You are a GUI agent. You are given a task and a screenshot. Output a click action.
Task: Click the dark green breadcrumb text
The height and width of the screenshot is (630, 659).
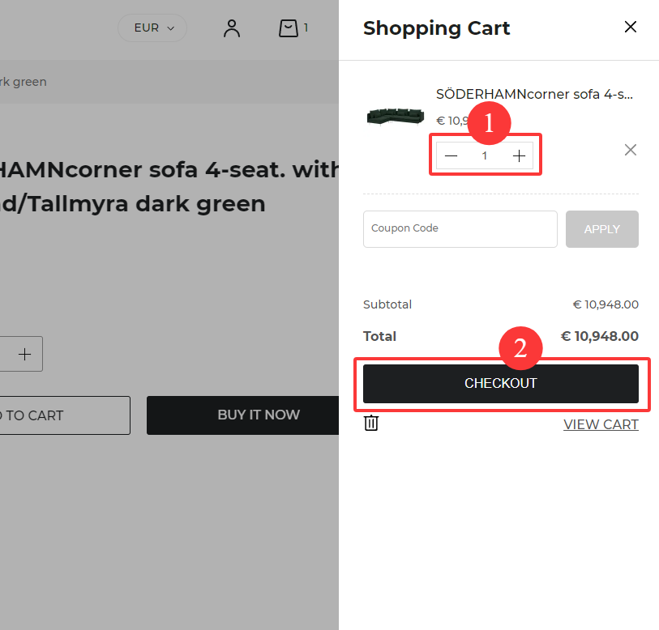pos(24,82)
